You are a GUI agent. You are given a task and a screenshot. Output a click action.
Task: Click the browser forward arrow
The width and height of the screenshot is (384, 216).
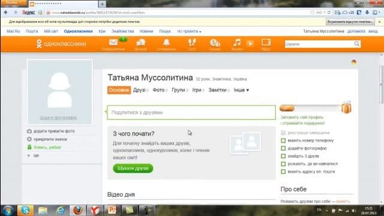tap(16, 12)
